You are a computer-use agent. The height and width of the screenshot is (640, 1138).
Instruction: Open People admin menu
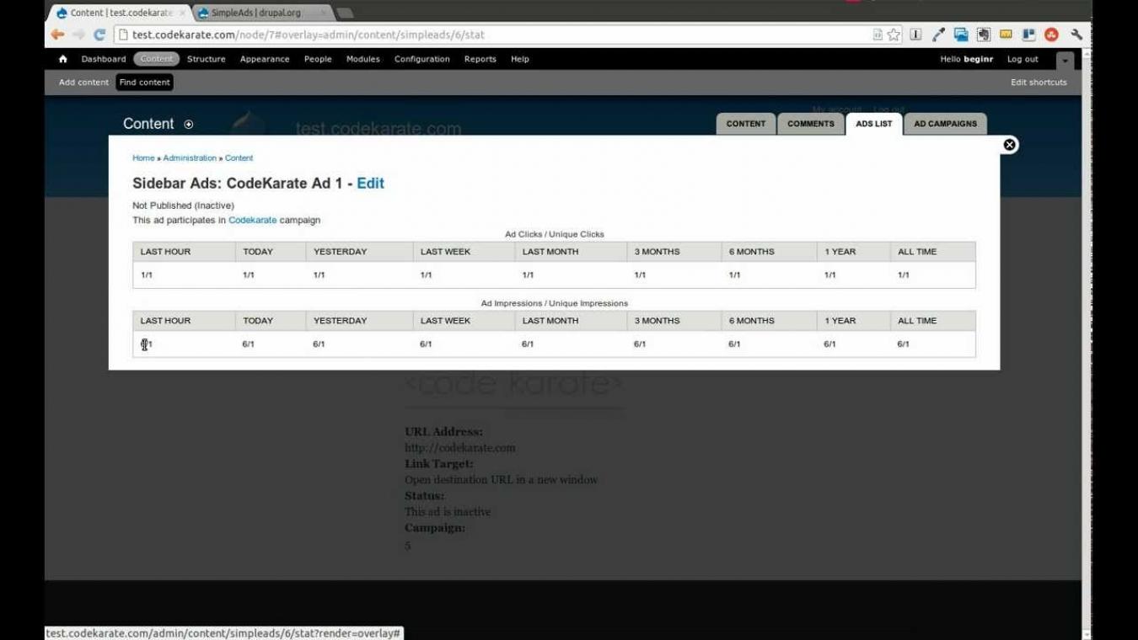pos(318,59)
